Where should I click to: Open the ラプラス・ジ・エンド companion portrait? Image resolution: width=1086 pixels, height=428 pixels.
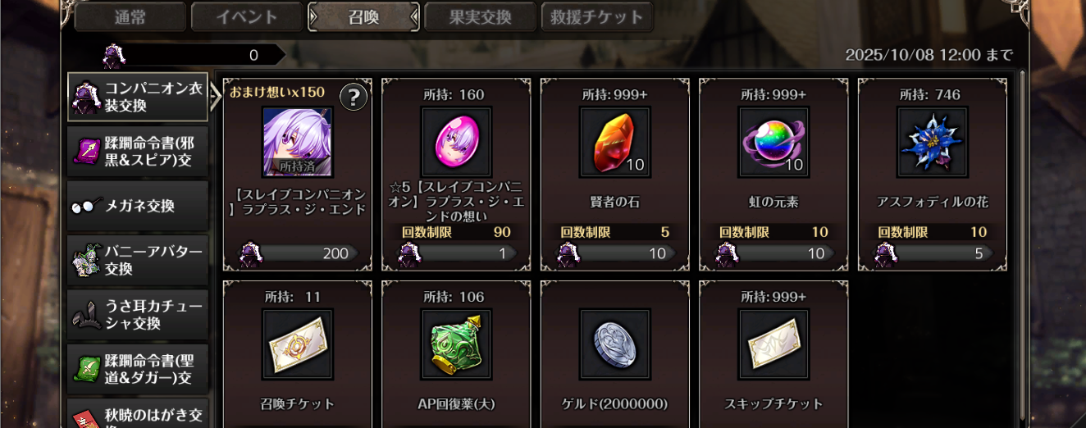pyautogui.click(x=298, y=142)
